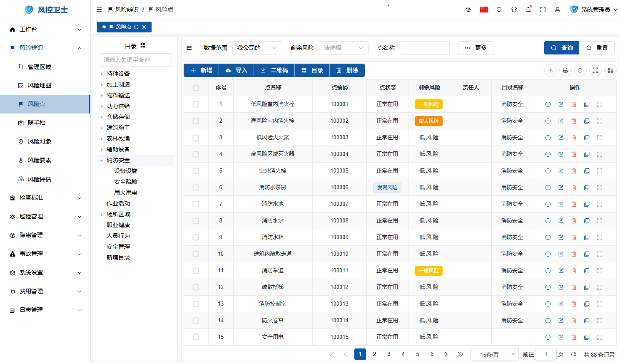View details icon for 安全用电 row
Image resolution: width=620 pixels, height=363 pixels.
(x=548, y=337)
